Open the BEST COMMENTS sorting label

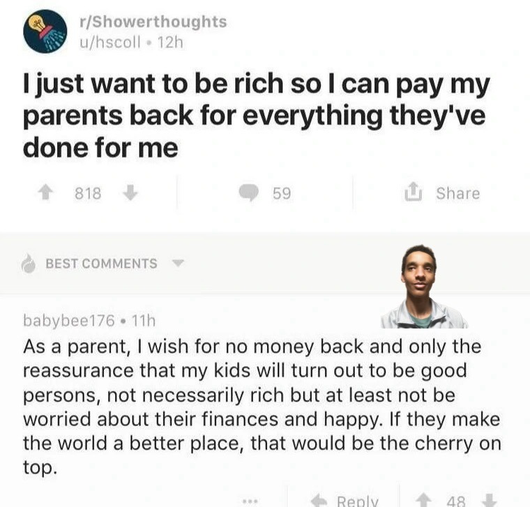[101, 264]
